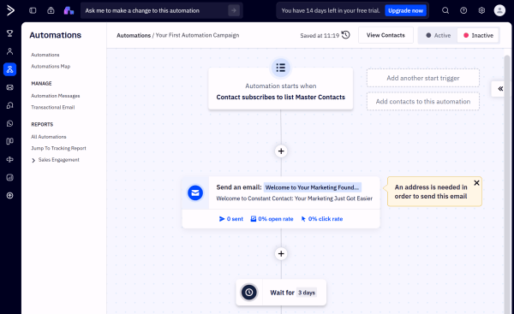Open the Apps plus-circle sidebar icon
The image size is (514, 314).
click(9, 195)
